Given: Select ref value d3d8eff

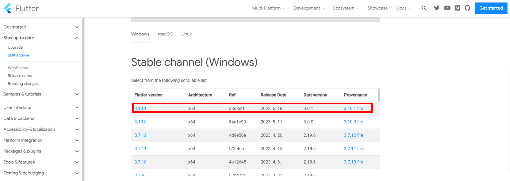Looking at the screenshot, I should [x=237, y=108].
